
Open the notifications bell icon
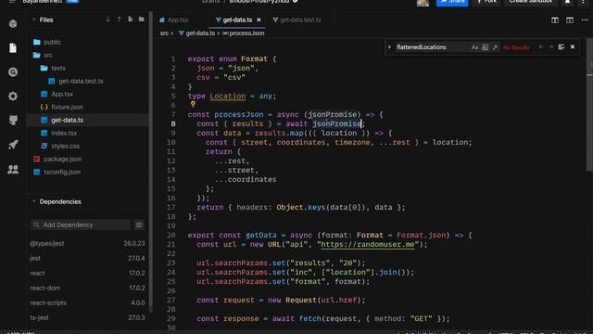[568, 2]
